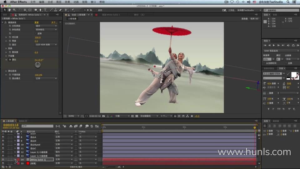Viewport: 300px width, 169px height.
Task: Toggle loop option in preview panel
Action: coord(293,45)
